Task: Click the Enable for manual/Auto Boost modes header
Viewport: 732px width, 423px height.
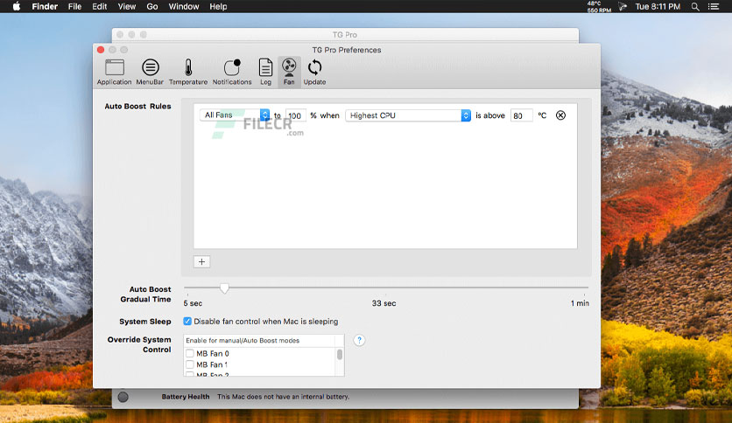Action: pyautogui.click(x=259, y=341)
